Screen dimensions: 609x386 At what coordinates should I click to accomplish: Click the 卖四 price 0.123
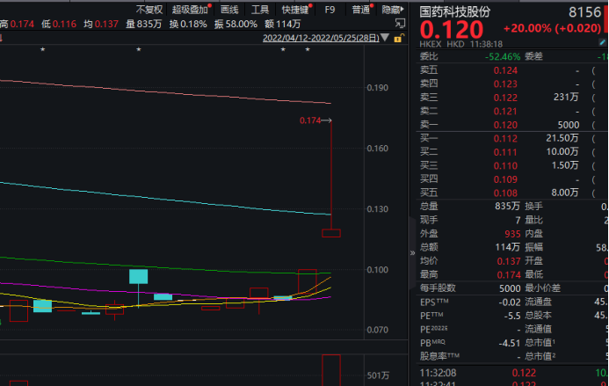[x=505, y=84]
